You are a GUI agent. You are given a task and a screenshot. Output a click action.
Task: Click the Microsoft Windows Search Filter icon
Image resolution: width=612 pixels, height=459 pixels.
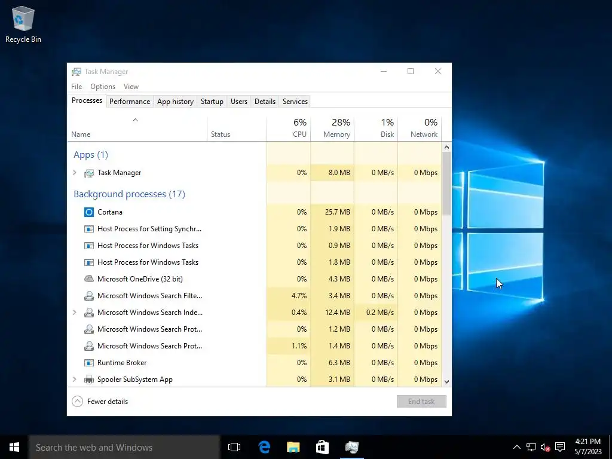(89, 296)
